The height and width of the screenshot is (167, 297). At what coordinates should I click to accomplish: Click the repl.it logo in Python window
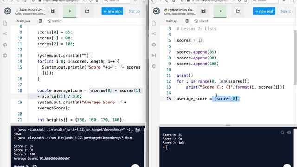[156, 11]
